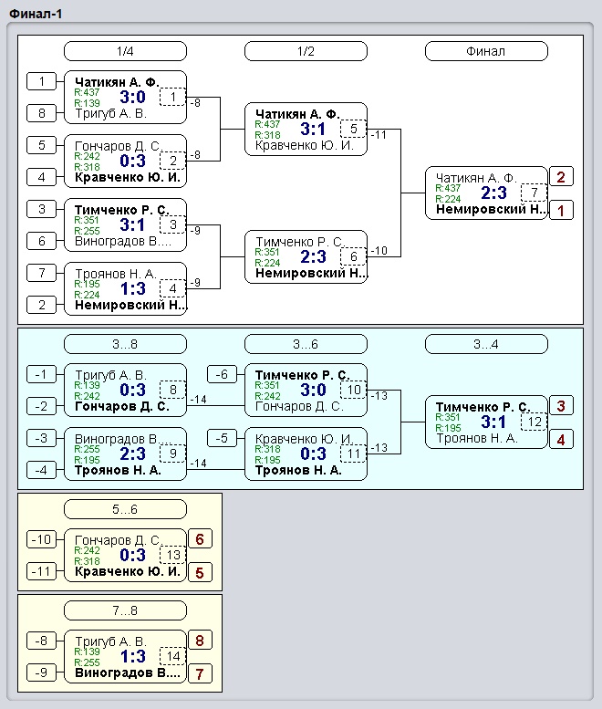Click the "Финал-1" title text
The height and width of the screenshot is (709, 602).
[36, 14]
